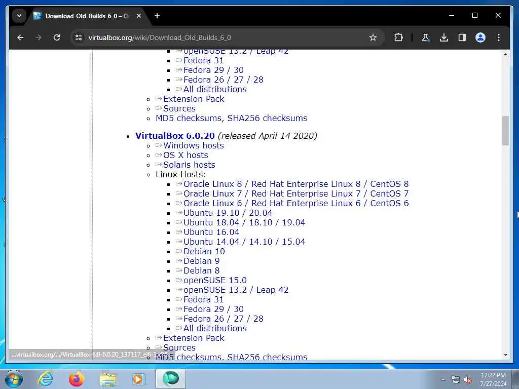This screenshot has width=519, height=389.
Task: Reload the current page
Action: point(57,37)
